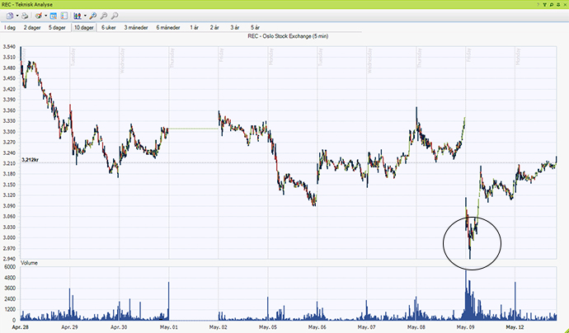The image size is (569, 333).
Task: Click the chart window icon
Action: pyautogui.click(x=54, y=16)
